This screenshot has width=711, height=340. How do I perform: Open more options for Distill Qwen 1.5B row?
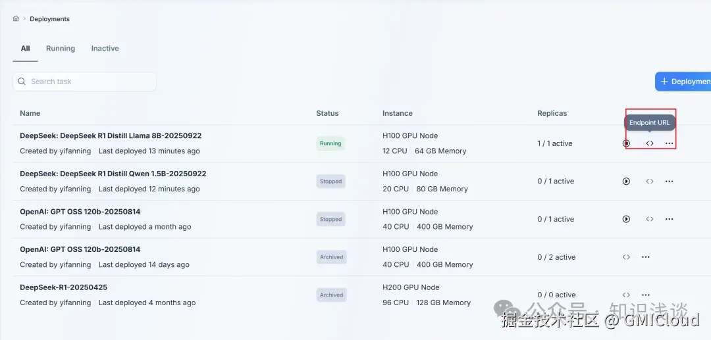(670, 181)
